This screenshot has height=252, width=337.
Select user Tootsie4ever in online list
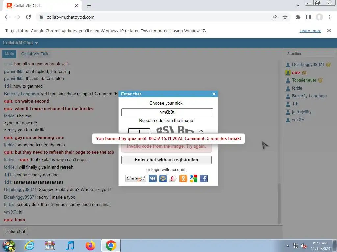coord(304,80)
